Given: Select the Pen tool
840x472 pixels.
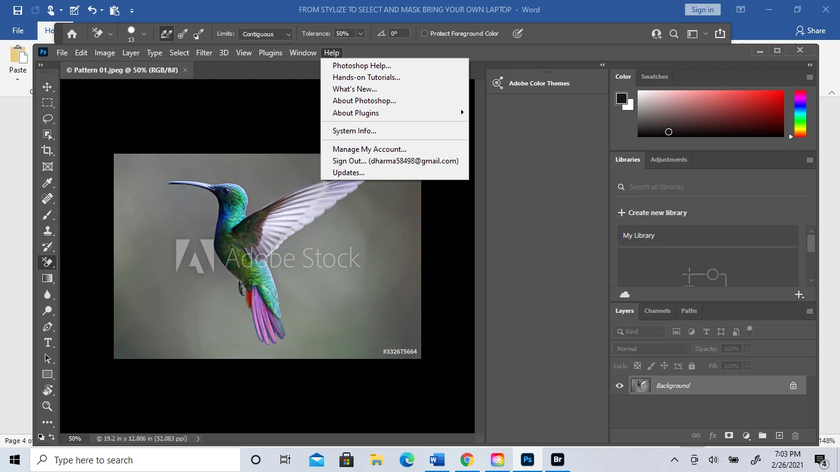Looking at the screenshot, I should [x=47, y=326].
